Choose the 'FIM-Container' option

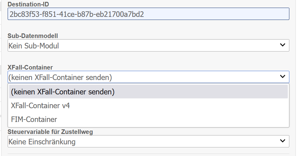pos(34,119)
